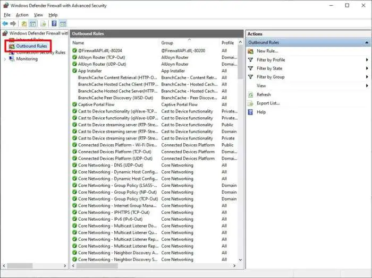Click the New Rule icon in Actions
The image size is (372, 278).
tap(250, 51)
